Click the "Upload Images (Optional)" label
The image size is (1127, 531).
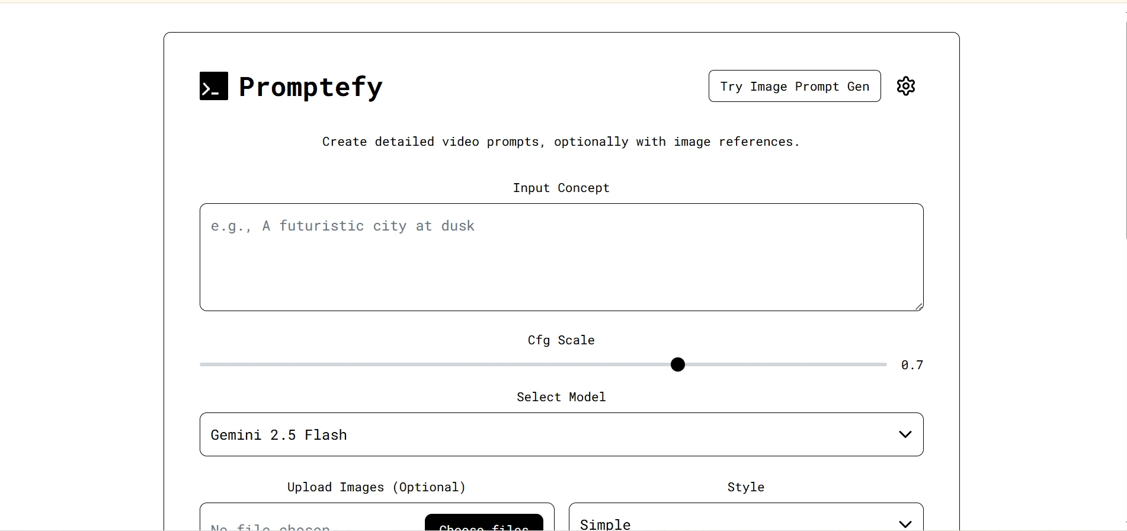coord(376,487)
